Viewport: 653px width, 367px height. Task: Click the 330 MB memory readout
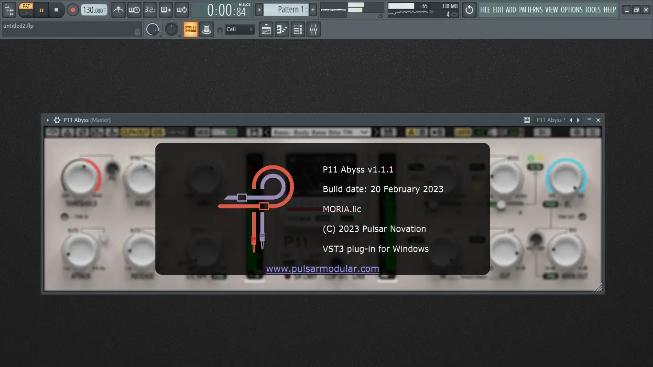pos(449,6)
